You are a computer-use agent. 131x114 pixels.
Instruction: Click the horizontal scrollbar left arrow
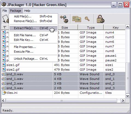click(x=3, y=101)
